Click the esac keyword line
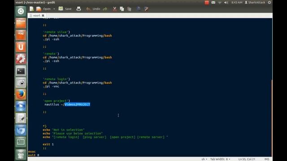The width and height of the screenshot is (287, 161). pyautogui.click(x=32, y=152)
